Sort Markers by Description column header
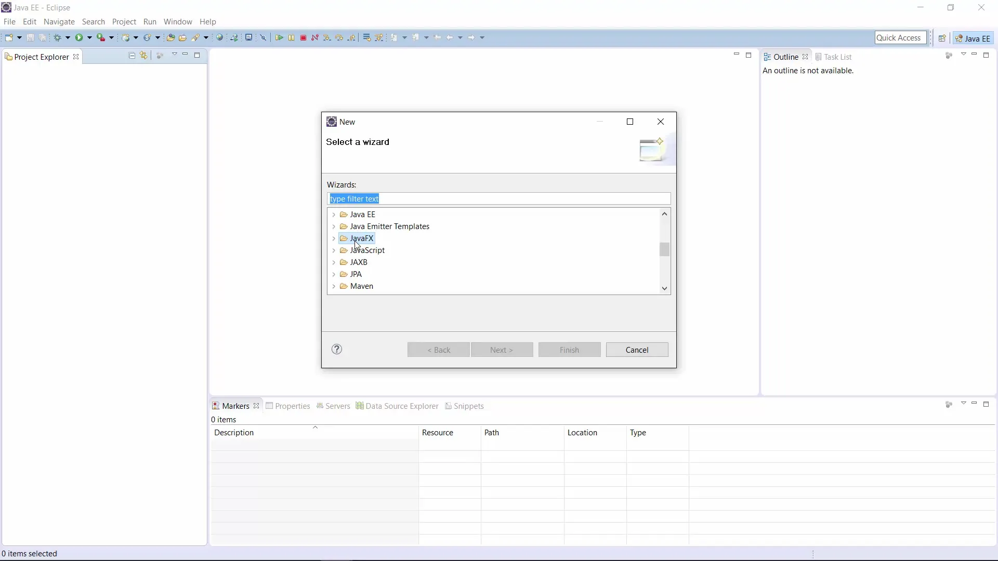The image size is (998, 561). point(314,433)
